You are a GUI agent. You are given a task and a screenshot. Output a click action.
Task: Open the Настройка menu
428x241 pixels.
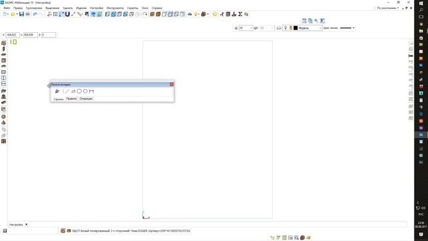click(x=96, y=8)
